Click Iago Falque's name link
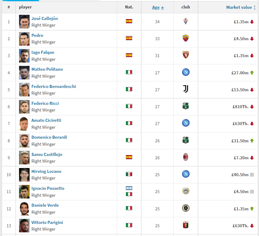 point(43,52)
